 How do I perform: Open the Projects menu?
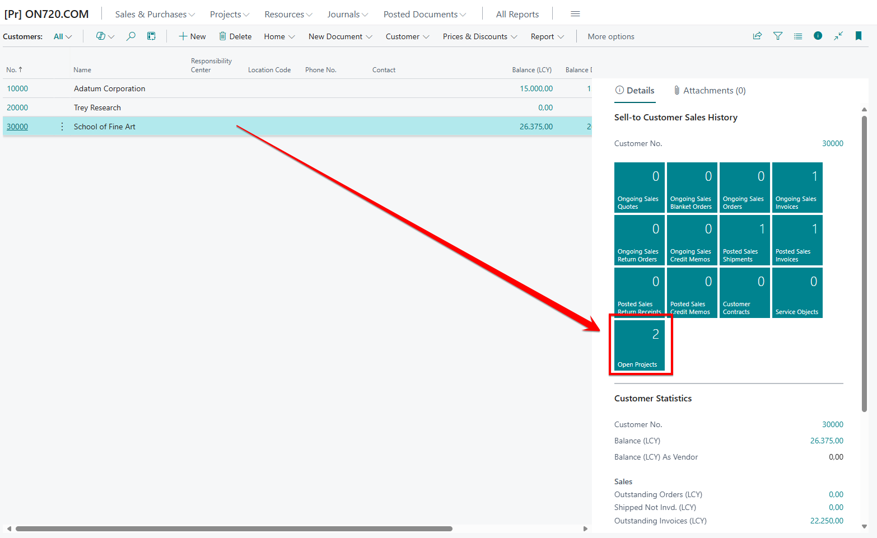[230, 14]
